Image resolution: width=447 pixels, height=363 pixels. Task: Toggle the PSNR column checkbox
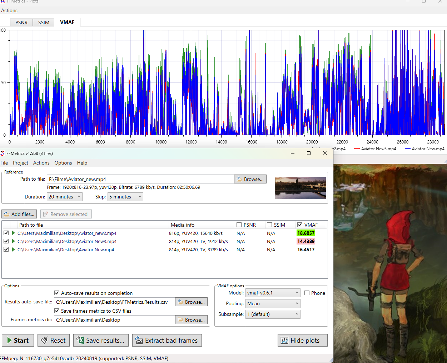coord(239,225)
